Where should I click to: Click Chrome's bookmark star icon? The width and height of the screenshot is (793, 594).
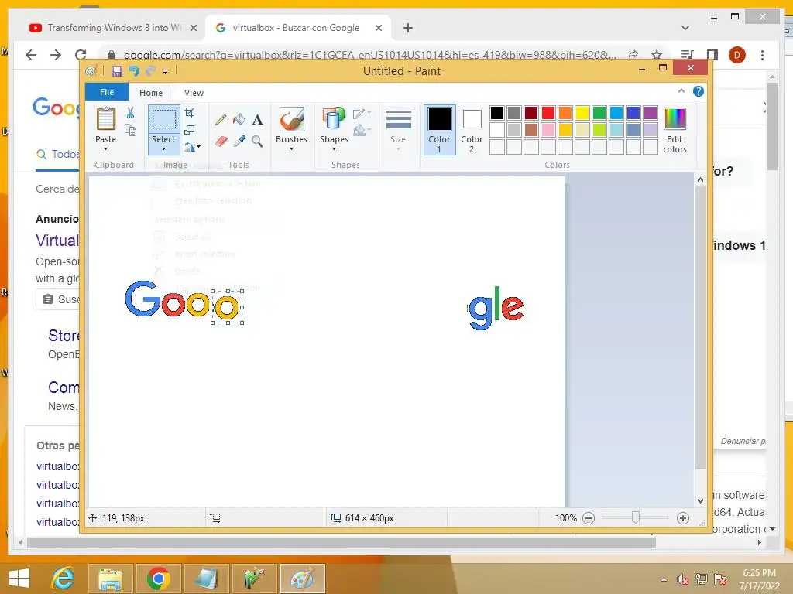click(x=657, y=55)
